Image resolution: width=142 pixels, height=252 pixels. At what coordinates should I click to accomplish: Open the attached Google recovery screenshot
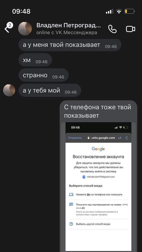tap(98, 187)
